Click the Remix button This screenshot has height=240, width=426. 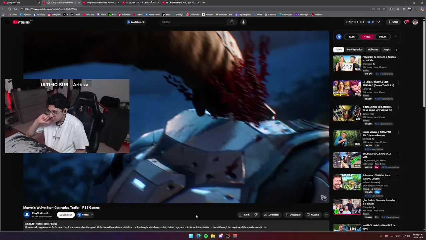click(83, 215)
